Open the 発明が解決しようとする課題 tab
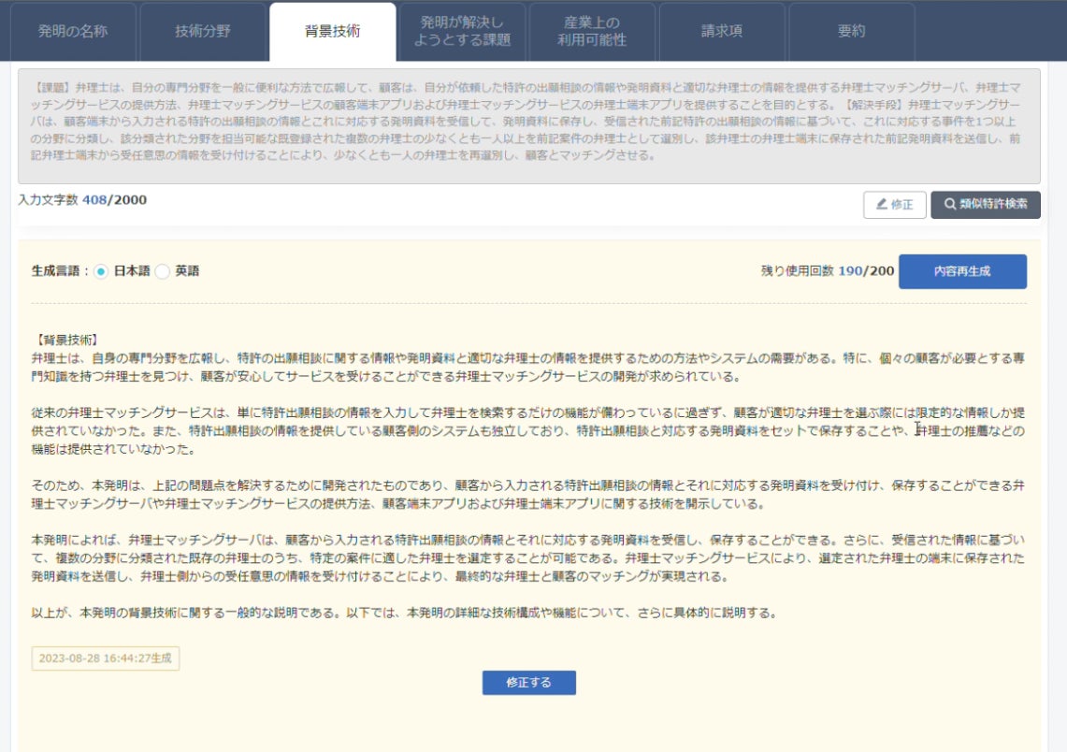This screenshot has width=1067, height=752. point(463,31)
